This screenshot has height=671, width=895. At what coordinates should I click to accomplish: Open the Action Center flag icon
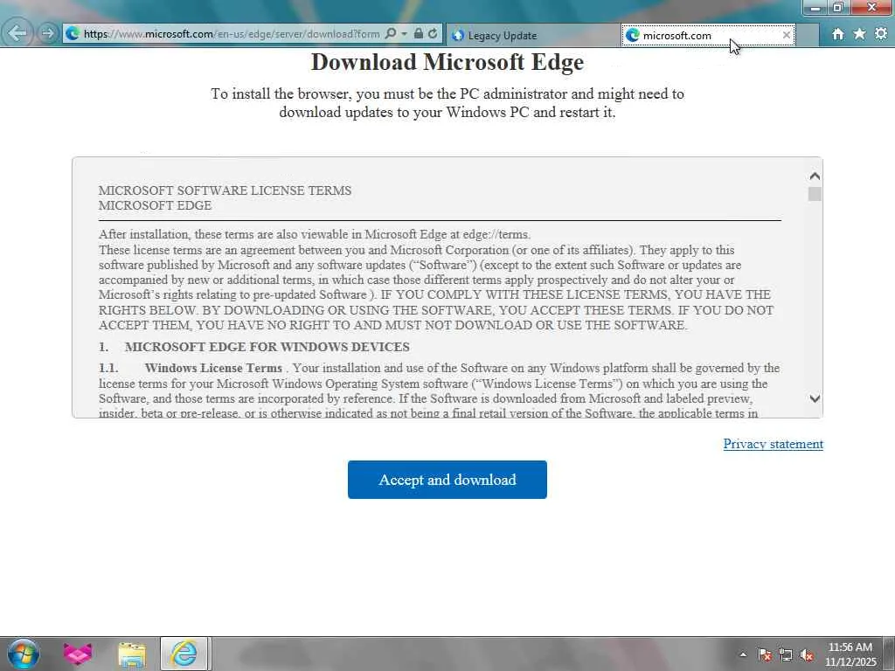click(x=764, y=655)
